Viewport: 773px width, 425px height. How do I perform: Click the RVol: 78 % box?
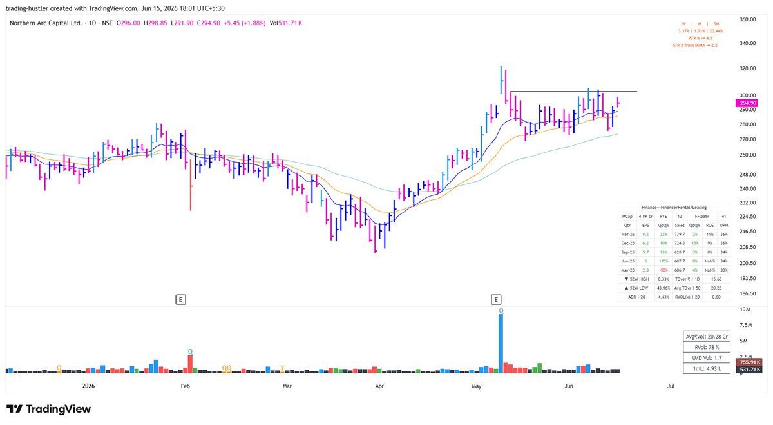click(708, 346)
